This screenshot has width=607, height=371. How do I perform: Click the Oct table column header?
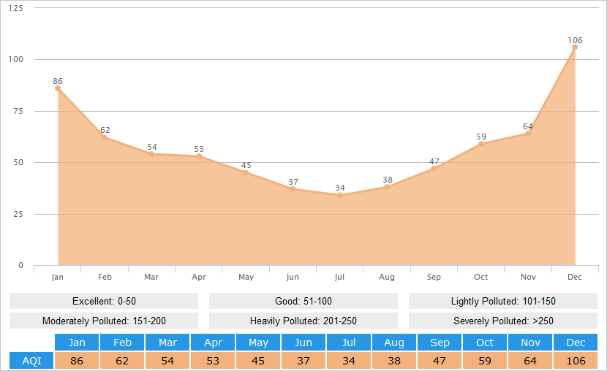coord(485,343)
